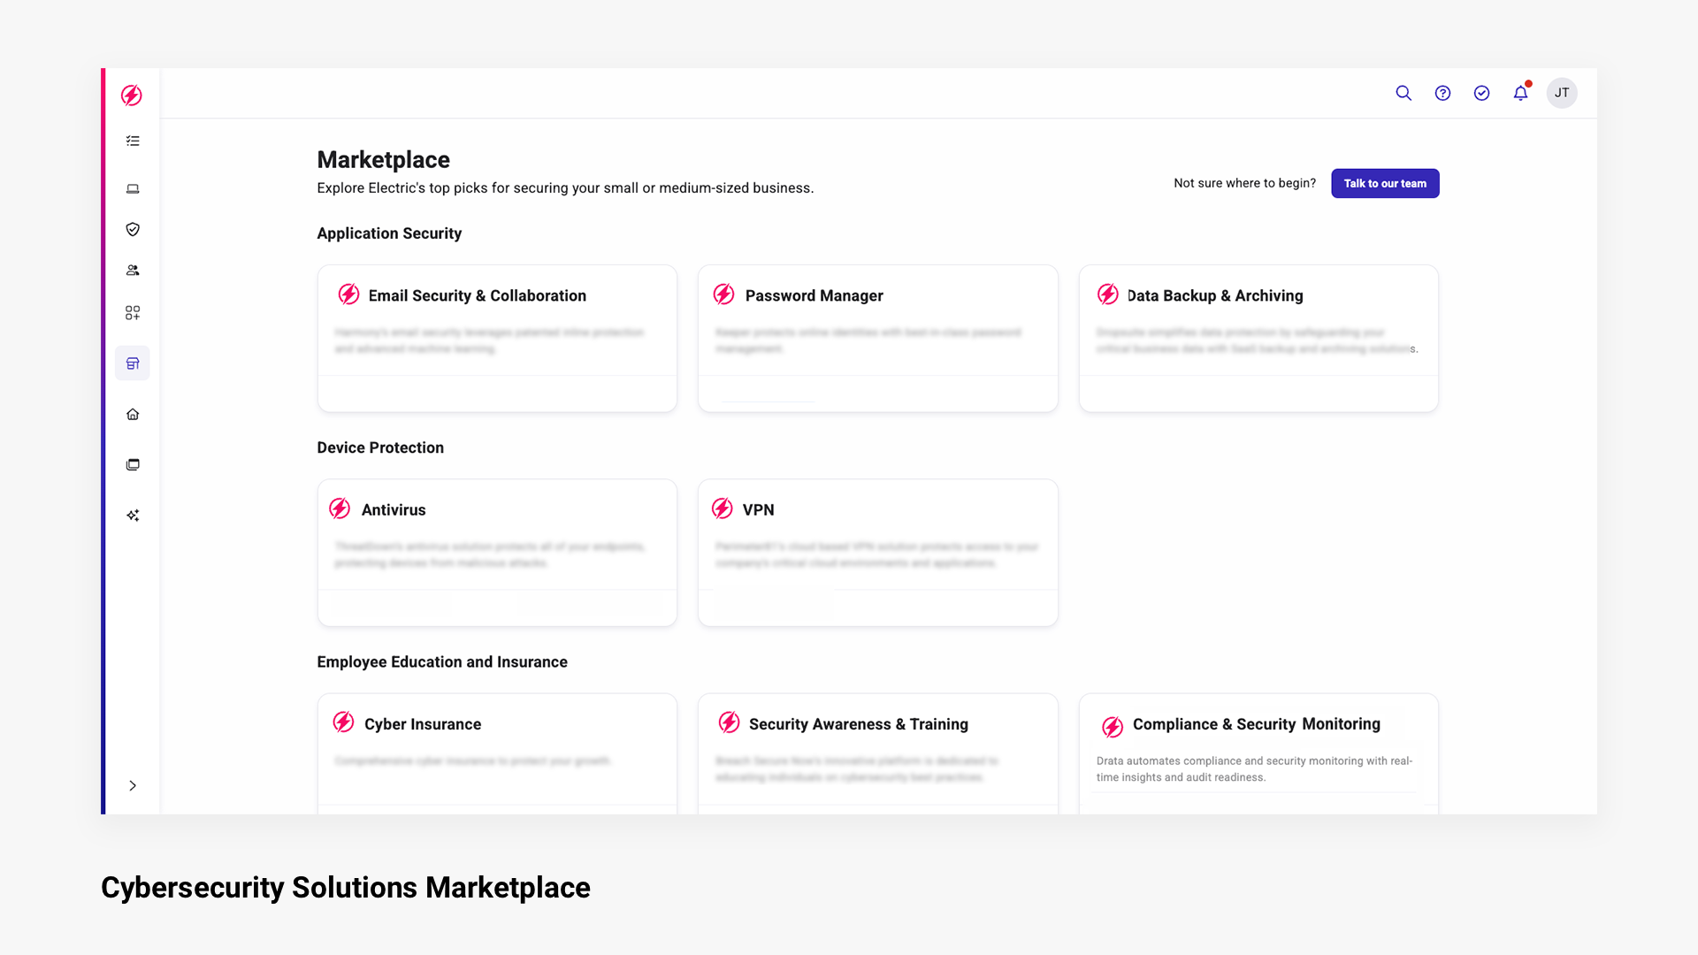Open the people icon in the sidebar
The height and width of the screenshot is (955, 1698).
click(x=133, y=271)
